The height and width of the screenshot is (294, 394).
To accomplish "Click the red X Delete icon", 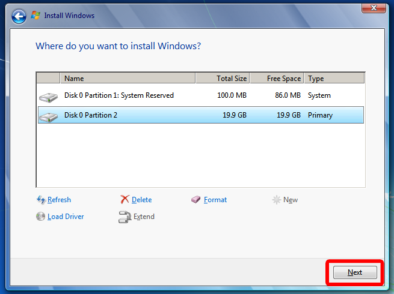I will click(125, 200).
